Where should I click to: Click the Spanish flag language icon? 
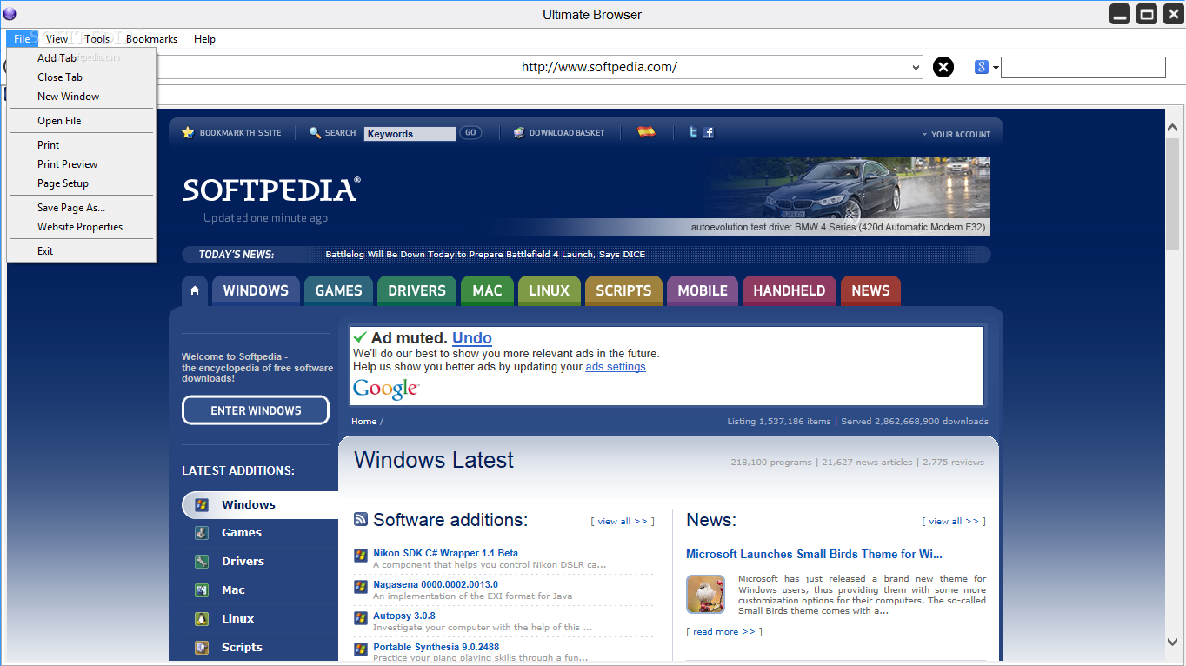[646, 132]
